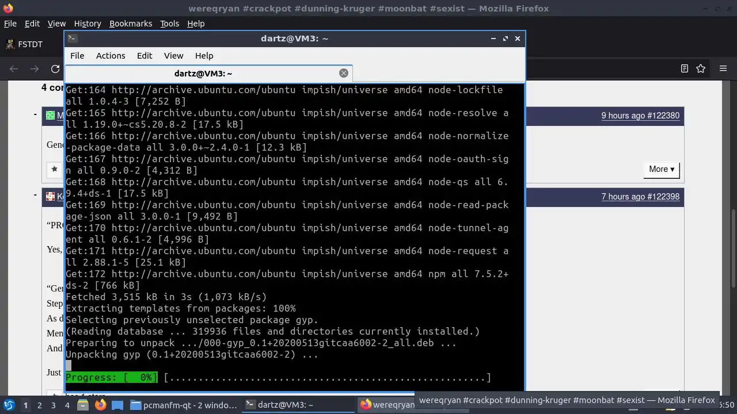Click the 'Extracting templates from packages: 100%' line
Screen dimensions: 737x414
click(x=180, y=309)
